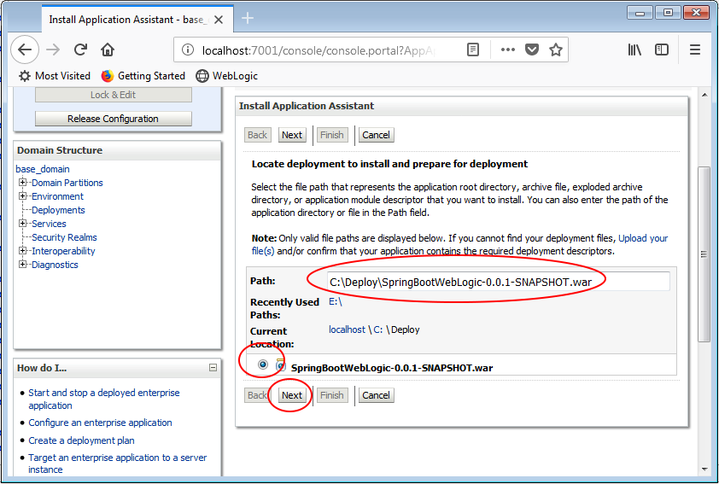The width and height of the screenshot is (719, 484).
Task: Open base_domain link
Action: click(x=43, y=169)
